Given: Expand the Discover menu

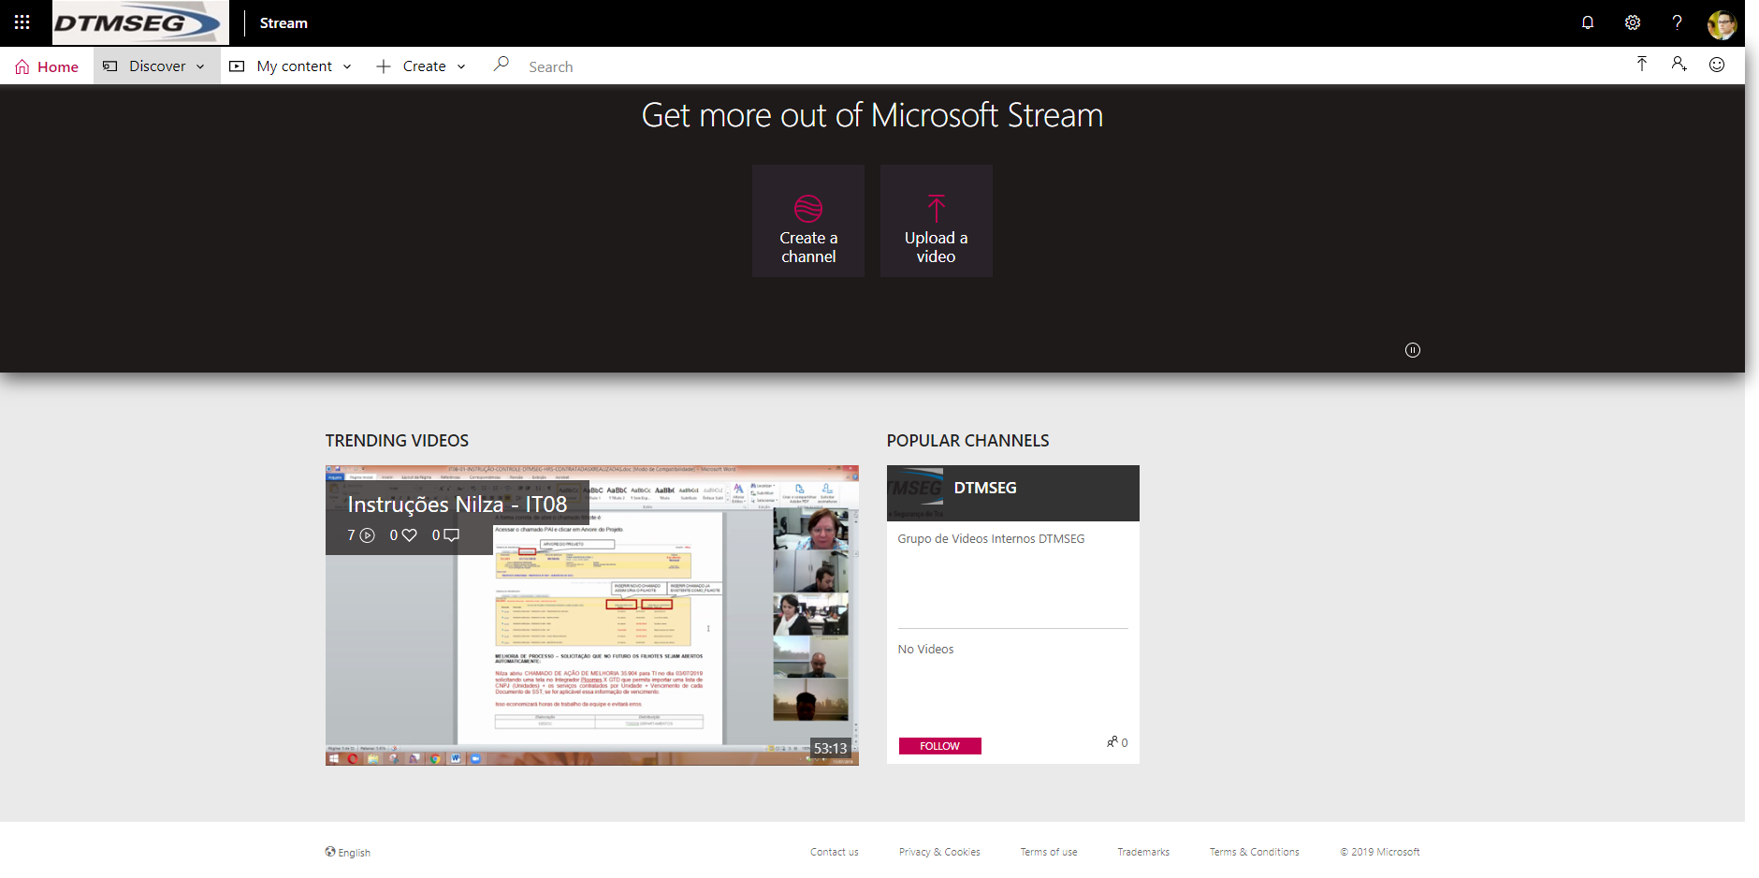Looking at the screenshot, I should [x=157, y=66].
